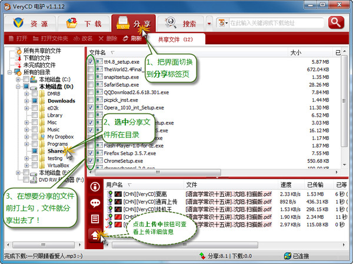Expand the eD2k folder node

[x=26, y=108]
